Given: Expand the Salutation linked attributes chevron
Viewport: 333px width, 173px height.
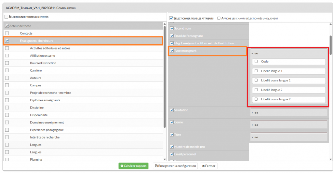Looking at the screenshot, I should coord(252,113).
